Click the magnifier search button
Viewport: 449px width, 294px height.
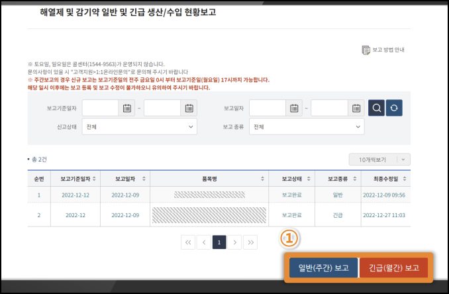[x=376, y=108]
